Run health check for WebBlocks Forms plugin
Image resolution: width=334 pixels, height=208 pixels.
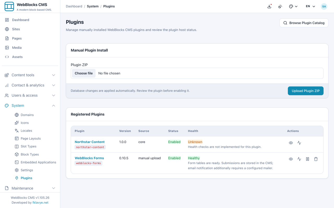tap(299, 159)
